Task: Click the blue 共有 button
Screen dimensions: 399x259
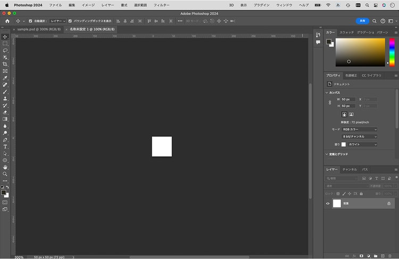Action: click(x=362, y=21)
